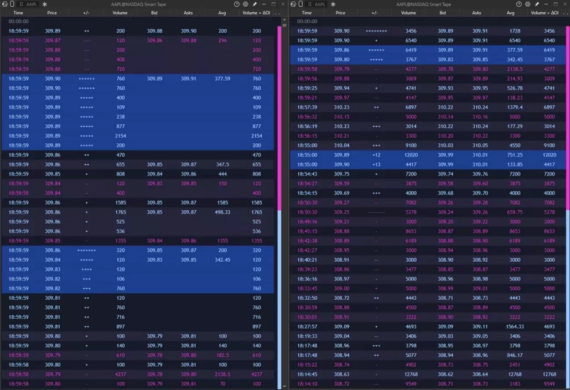The width and height of the screenshot is (570, 390).
Task: Click the +13 value in the right panel
Action: coord(376,164)
